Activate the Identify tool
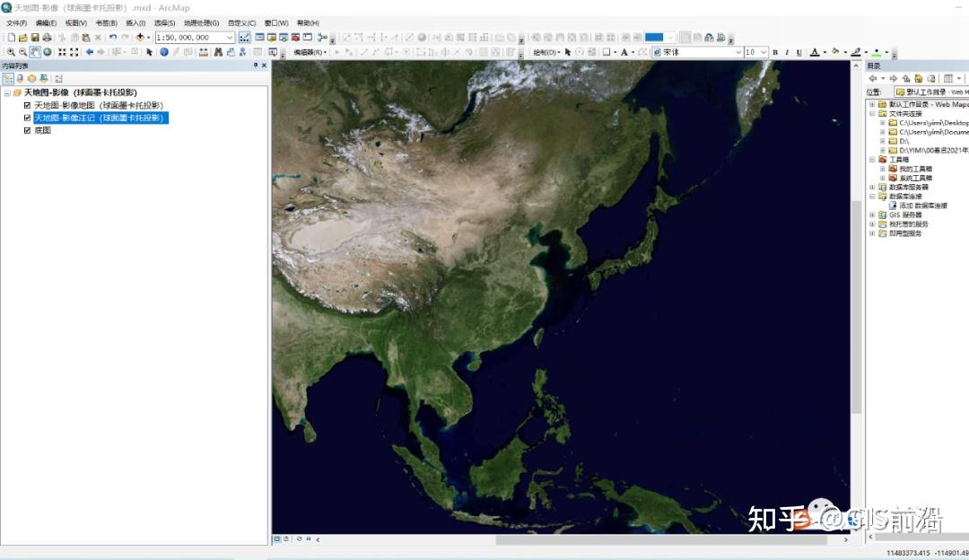The image size is (969, 560). (164, 53)
